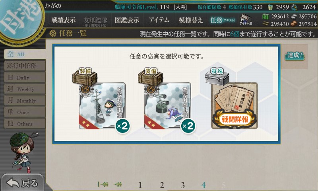The height and width of the screenshot is (191, 318).
Task: Open 図鑑表示 encyclopedia menu
Action: [127, 20]
